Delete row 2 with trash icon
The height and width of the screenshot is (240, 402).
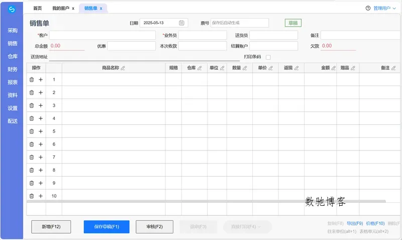click(32, 93)
